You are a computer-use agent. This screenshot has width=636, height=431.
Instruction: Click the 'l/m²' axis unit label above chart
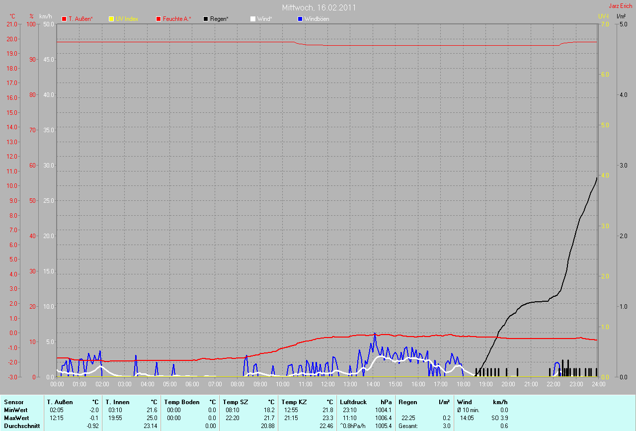[x=621, y=16]
